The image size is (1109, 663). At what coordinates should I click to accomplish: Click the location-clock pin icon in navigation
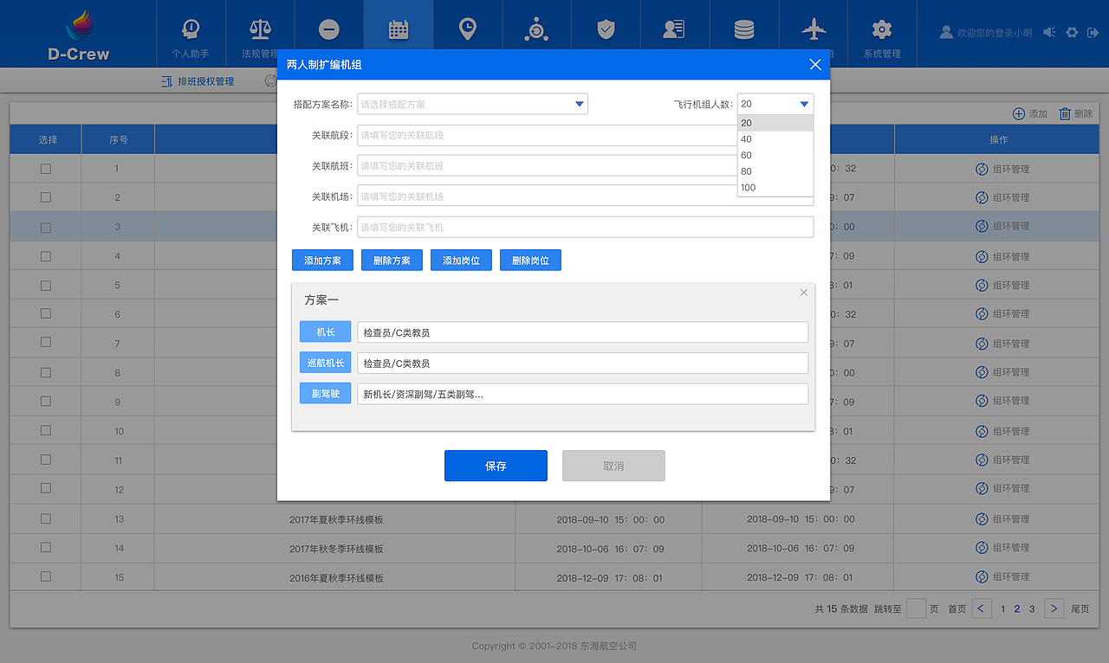click(x=467, y=30)
